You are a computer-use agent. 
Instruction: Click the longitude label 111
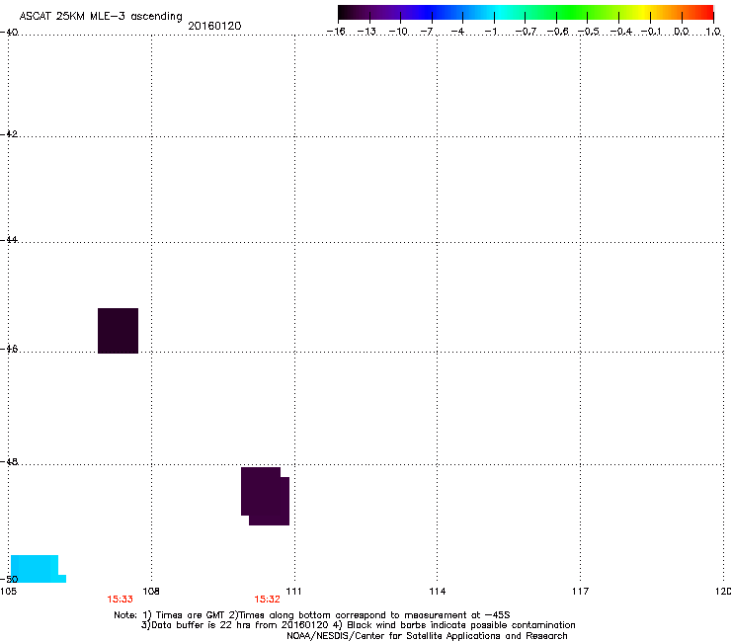click(293, 592)
